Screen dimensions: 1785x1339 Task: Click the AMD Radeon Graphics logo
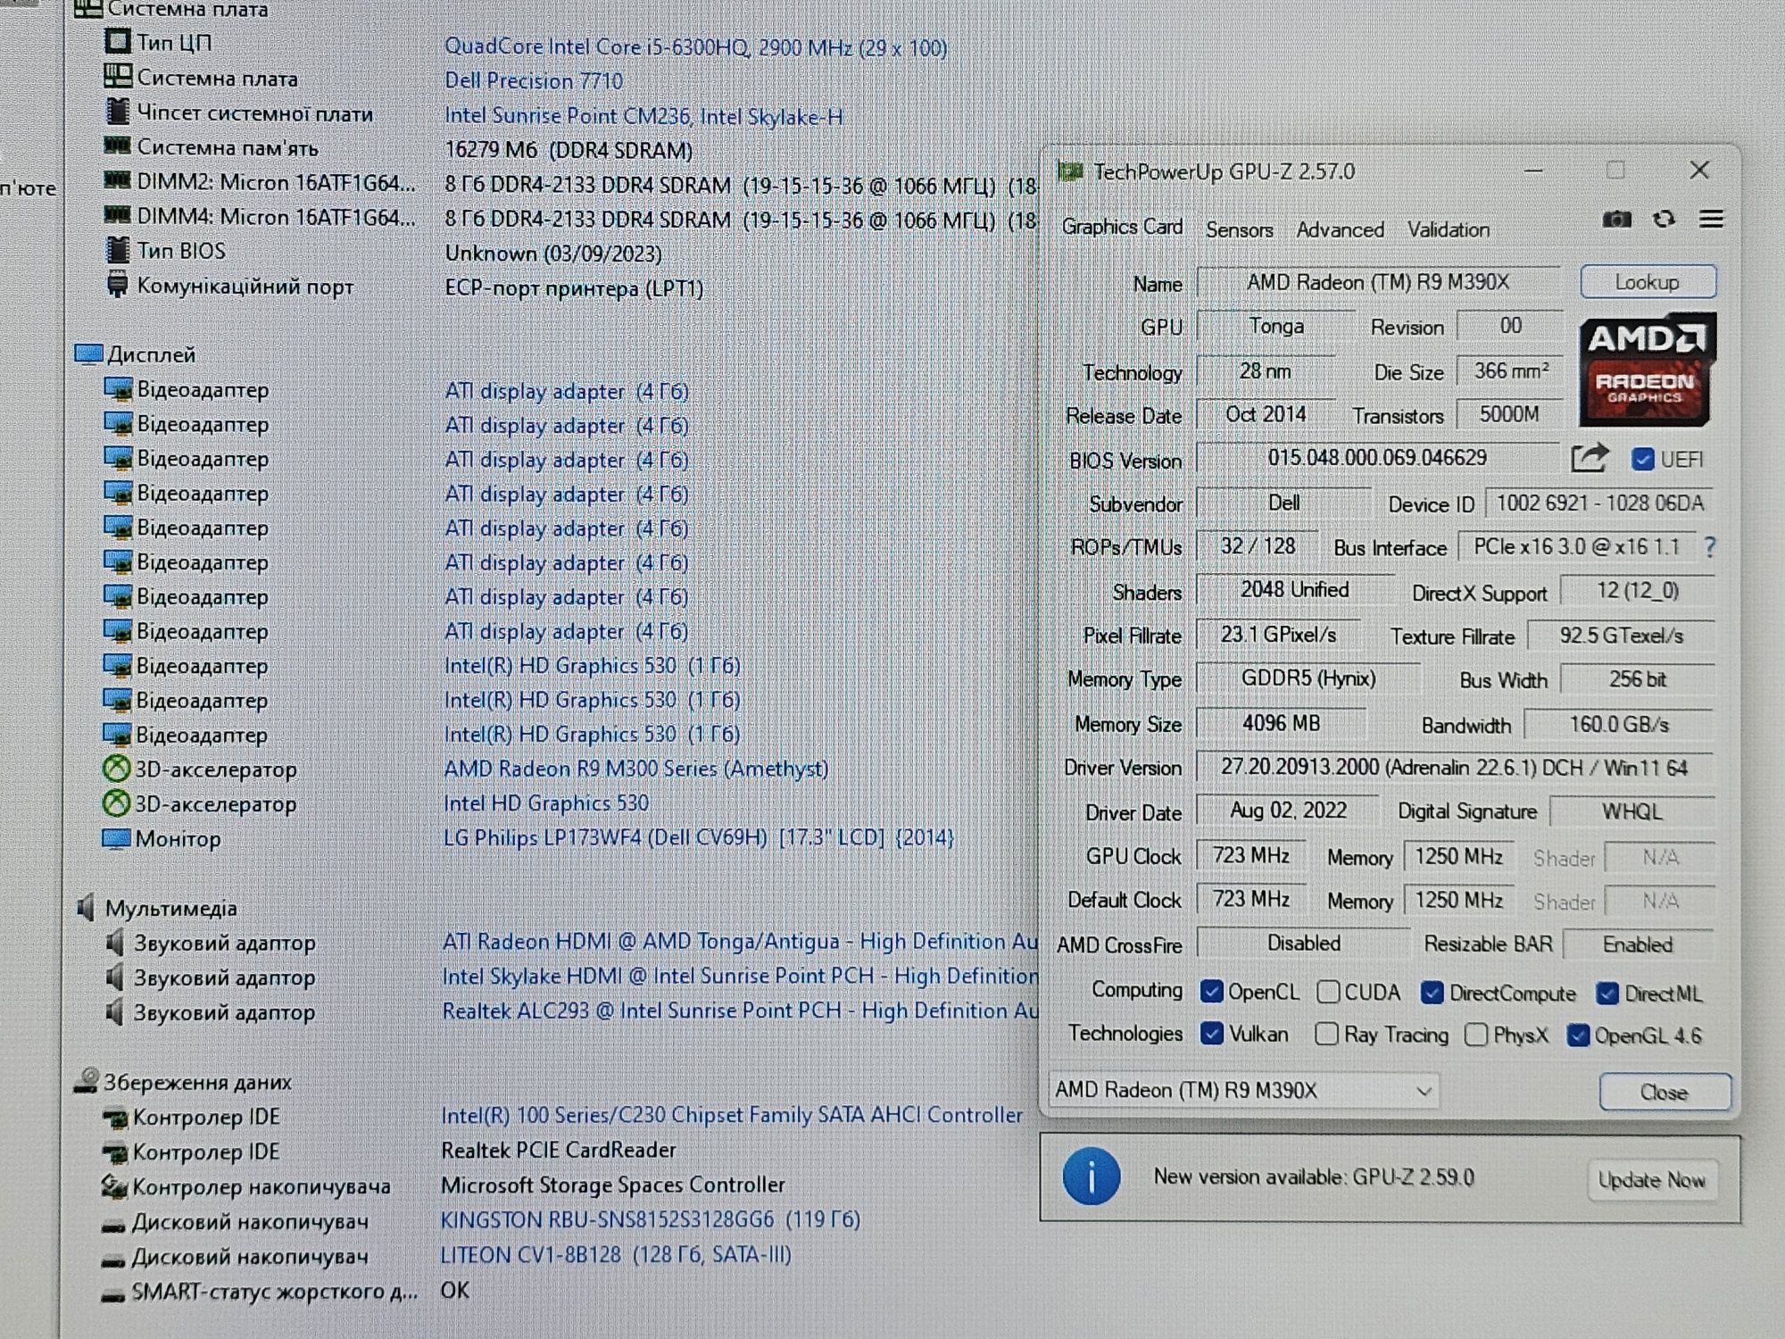click(x=1648, y=369)
